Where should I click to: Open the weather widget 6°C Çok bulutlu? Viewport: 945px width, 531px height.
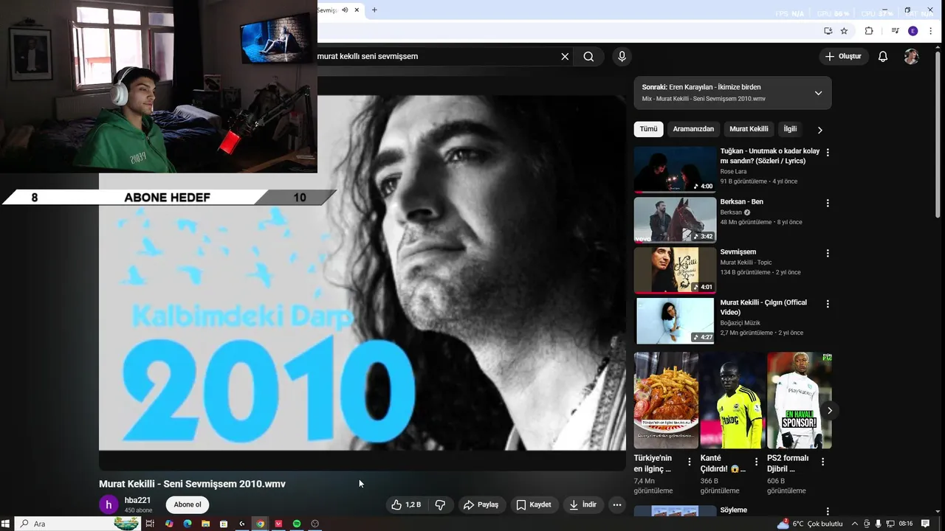810,524
